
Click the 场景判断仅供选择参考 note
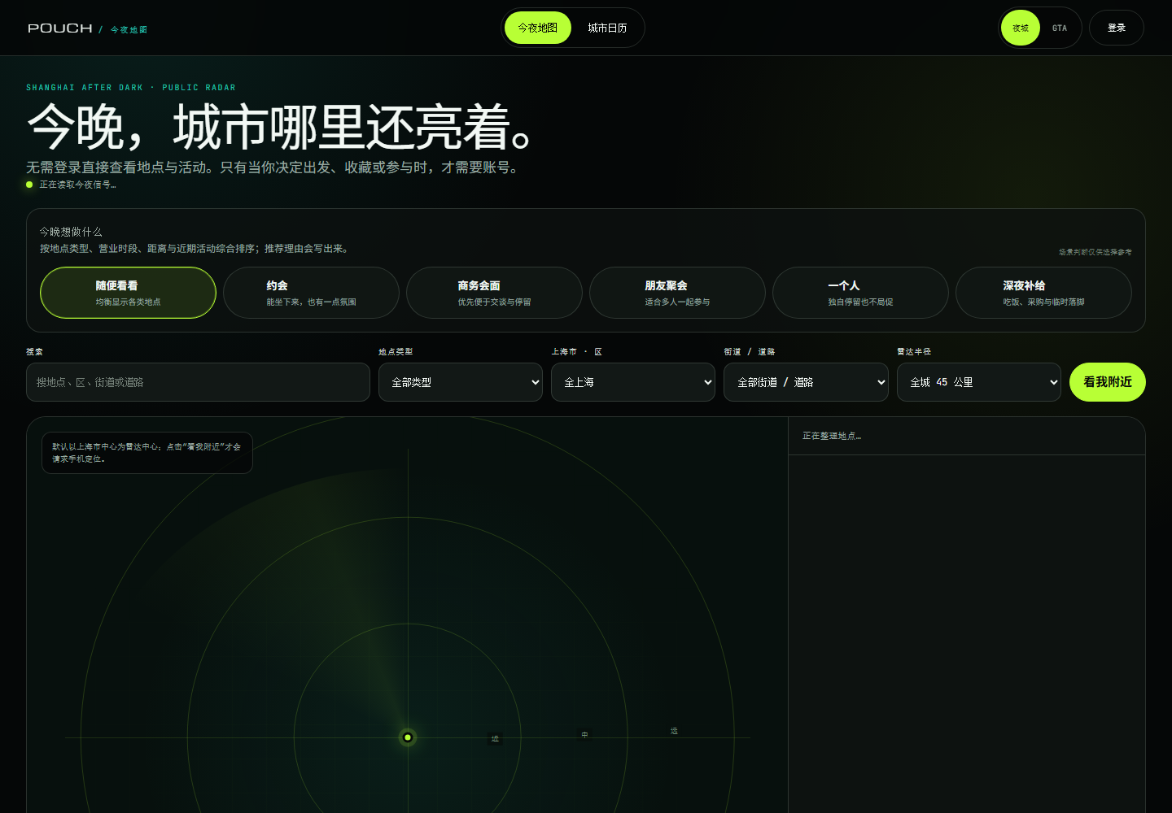(x=1095, y=252)
